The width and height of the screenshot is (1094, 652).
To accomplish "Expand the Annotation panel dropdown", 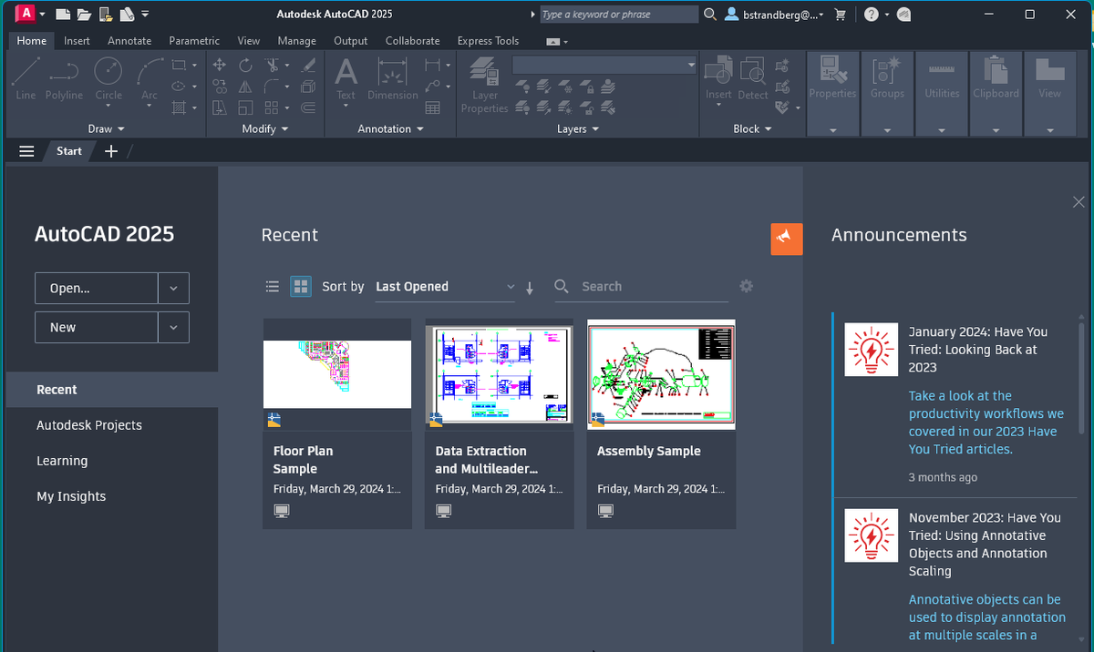I will tap(390, 129).
